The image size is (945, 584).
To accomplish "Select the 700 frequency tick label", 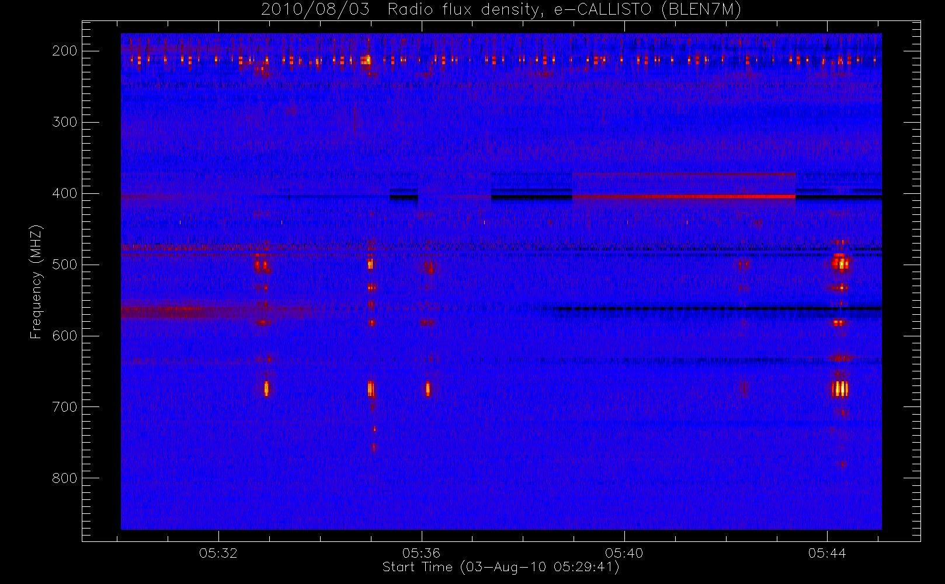I will point(64,407).
